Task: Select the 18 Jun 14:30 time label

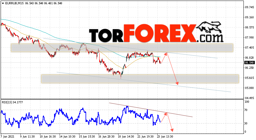Action: click(126, 136)
